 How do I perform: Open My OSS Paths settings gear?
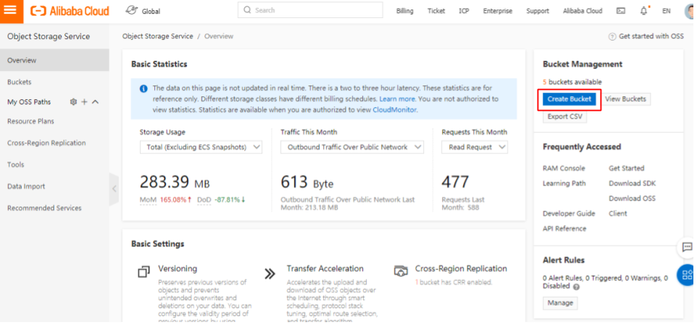pos(73,102)
